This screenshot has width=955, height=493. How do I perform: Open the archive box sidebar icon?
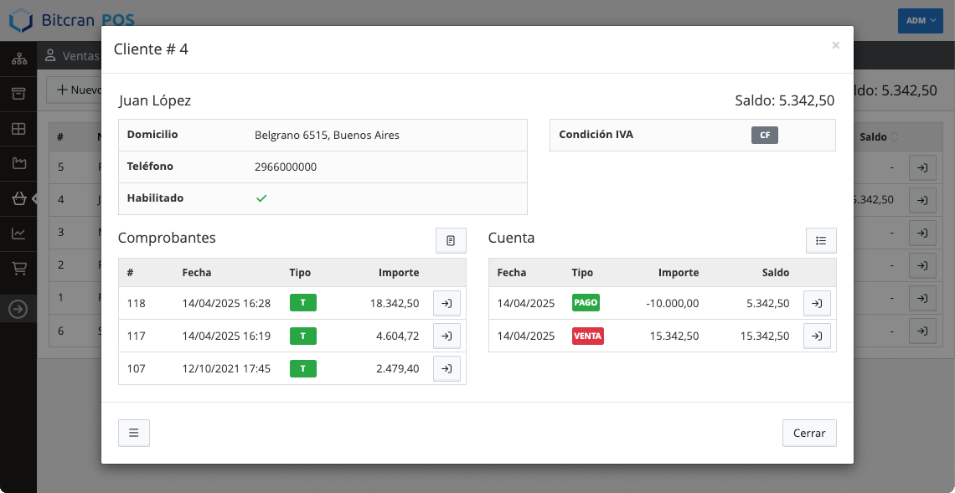(x=18, y=94)
